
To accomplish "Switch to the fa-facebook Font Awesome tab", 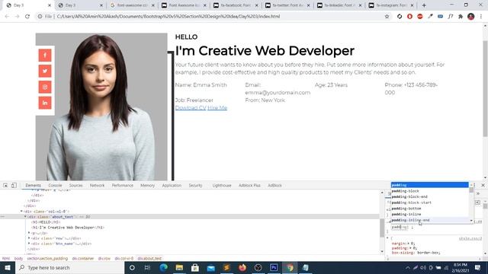I will tap(236, 5).
